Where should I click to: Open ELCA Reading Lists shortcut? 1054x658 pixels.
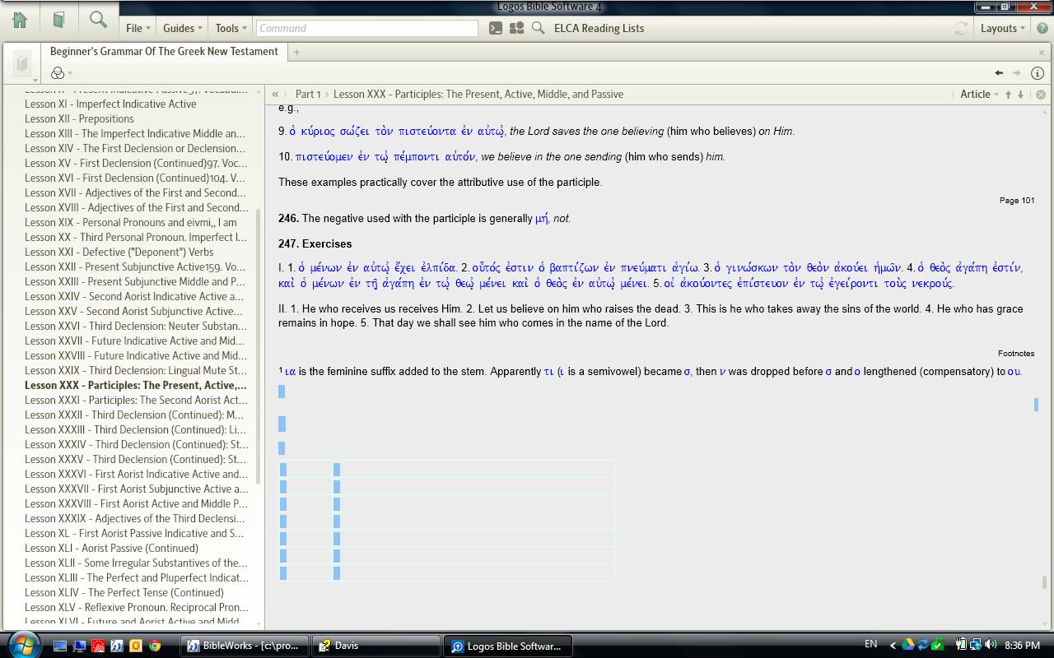[x=599, y=28]
